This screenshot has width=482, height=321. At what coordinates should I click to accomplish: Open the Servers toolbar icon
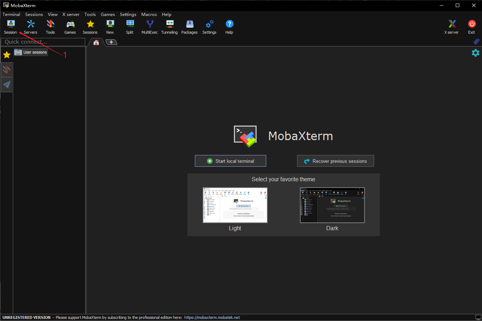tap(31, 27)
